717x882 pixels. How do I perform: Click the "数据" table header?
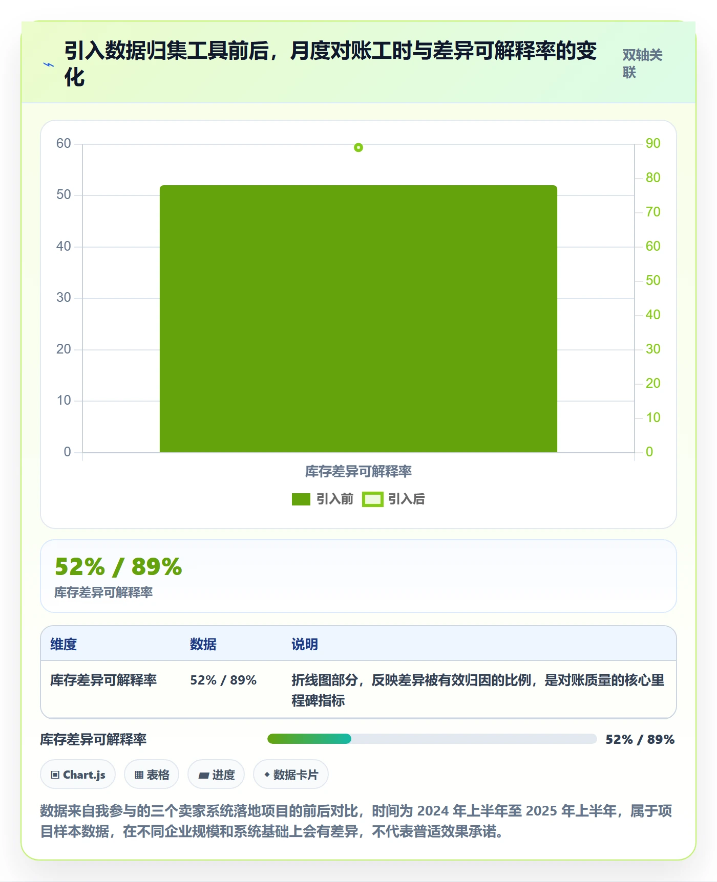[x=203, y=644]
